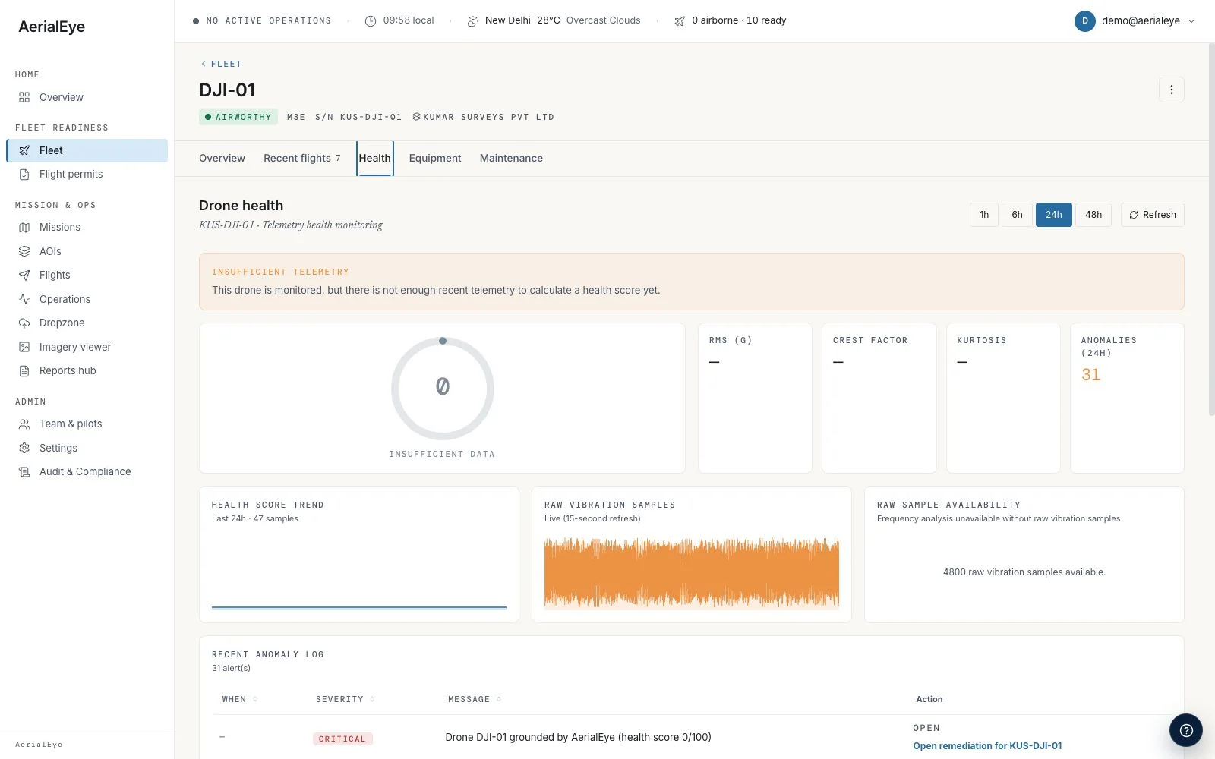Click the Missions map icon
1215x759 pixels.
pyautogui.click(x=24, y=227)
